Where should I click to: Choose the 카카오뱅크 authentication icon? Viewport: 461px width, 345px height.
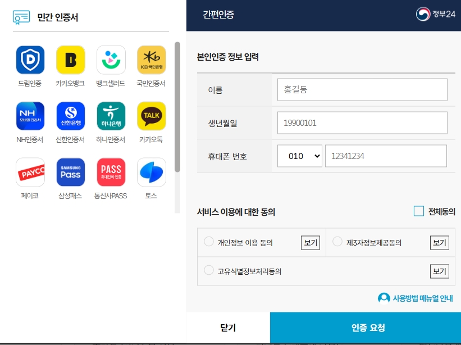[x=71, y=60]
